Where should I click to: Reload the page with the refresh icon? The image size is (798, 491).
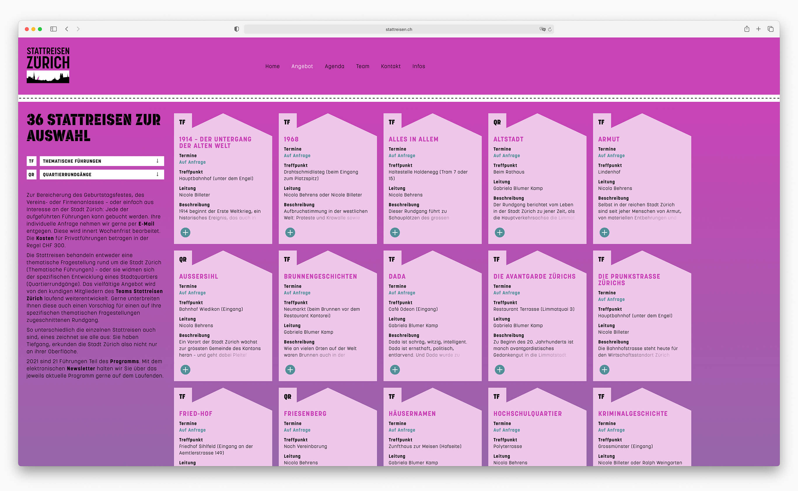coord(550,29)
